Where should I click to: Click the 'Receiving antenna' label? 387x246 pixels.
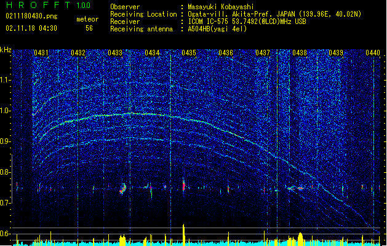point(142,29)
